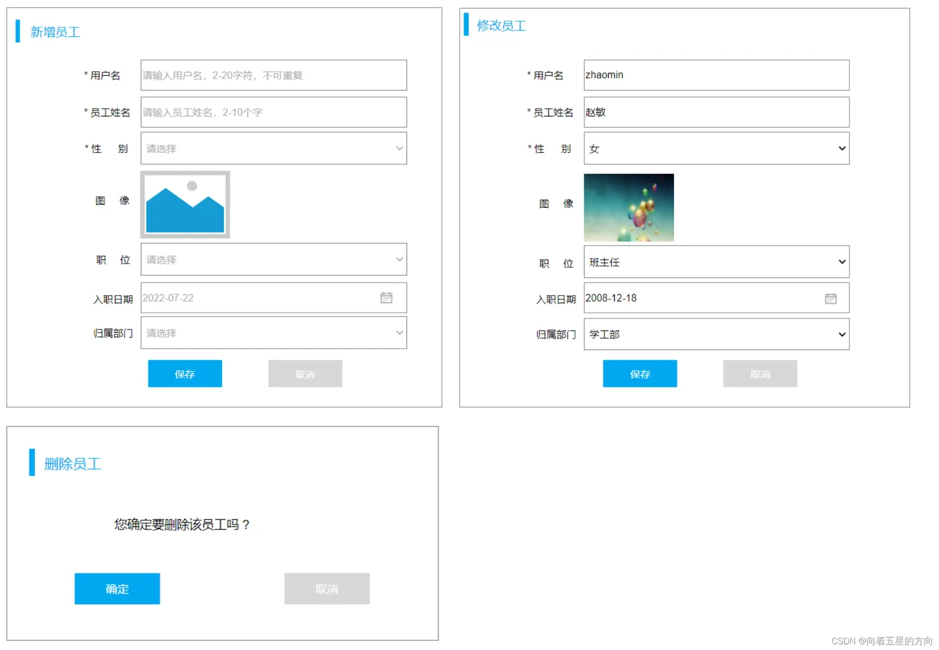Open calendar icon in 新增员工 入职日期 field
Viewport: 939px width, 650px height.
[x=386, y=298]
